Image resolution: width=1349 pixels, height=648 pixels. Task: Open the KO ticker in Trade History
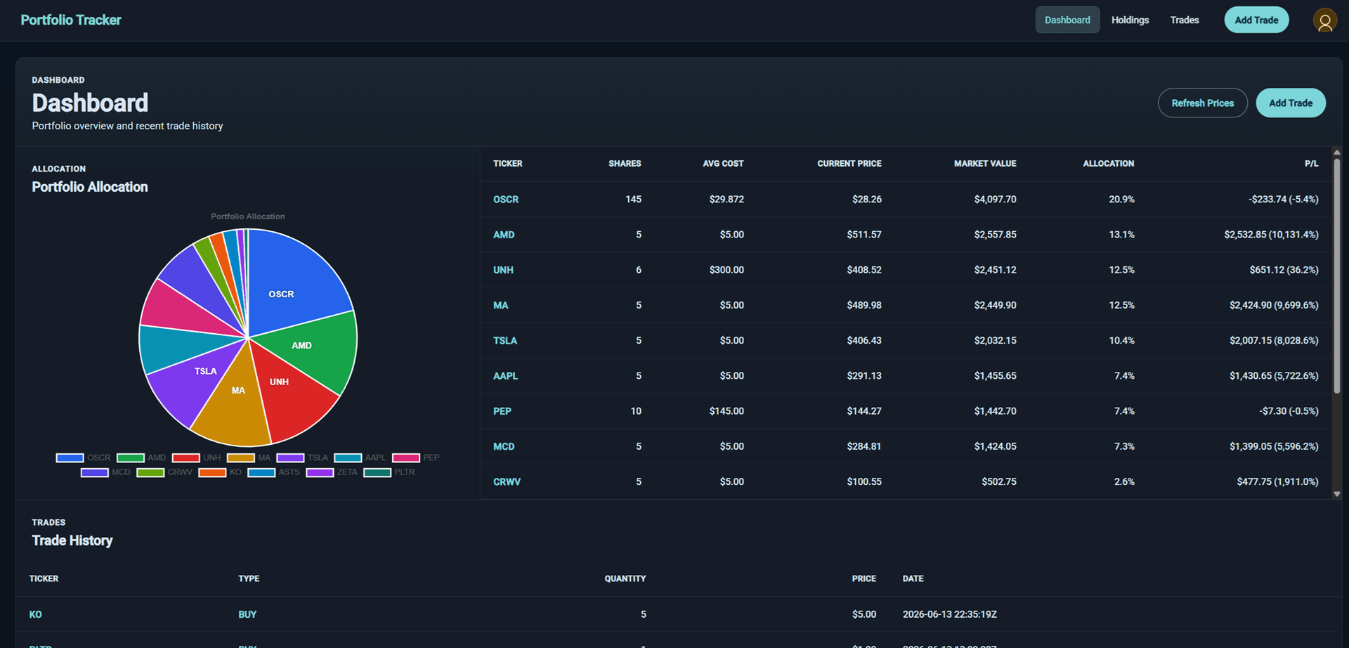[36, 614]
